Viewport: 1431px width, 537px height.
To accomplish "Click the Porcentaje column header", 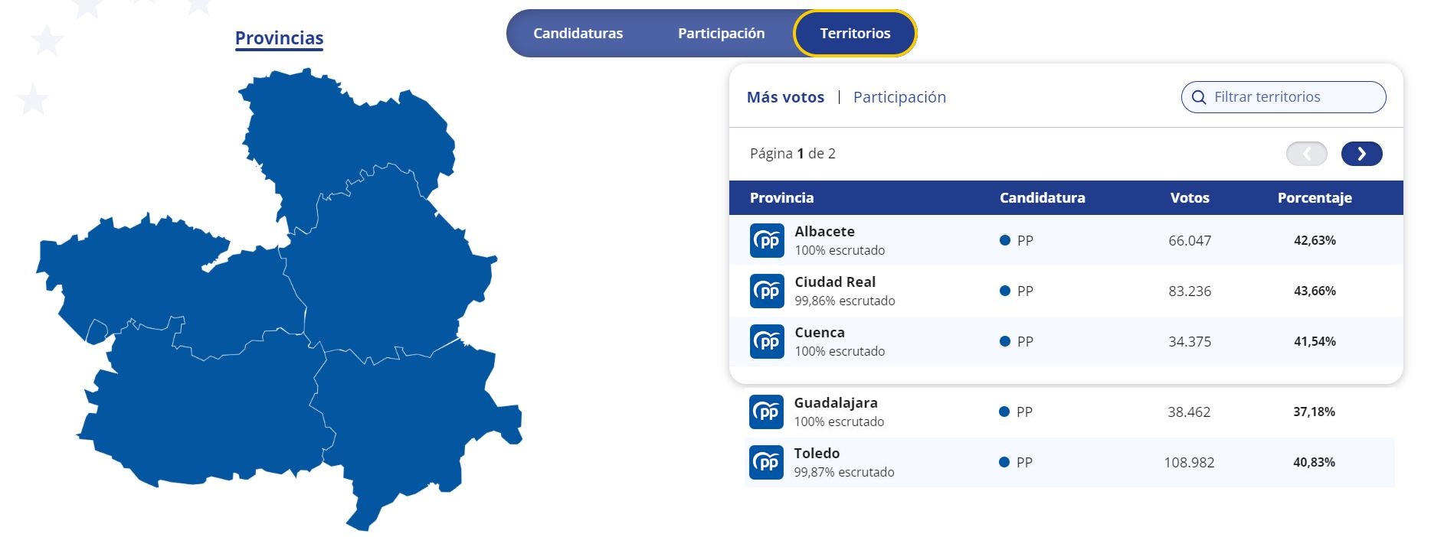I will click(x=1315, y=198).
